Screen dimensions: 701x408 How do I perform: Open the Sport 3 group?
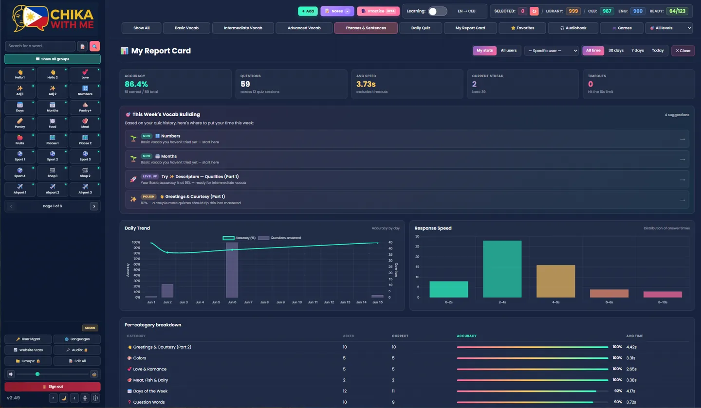coord(85,157)
